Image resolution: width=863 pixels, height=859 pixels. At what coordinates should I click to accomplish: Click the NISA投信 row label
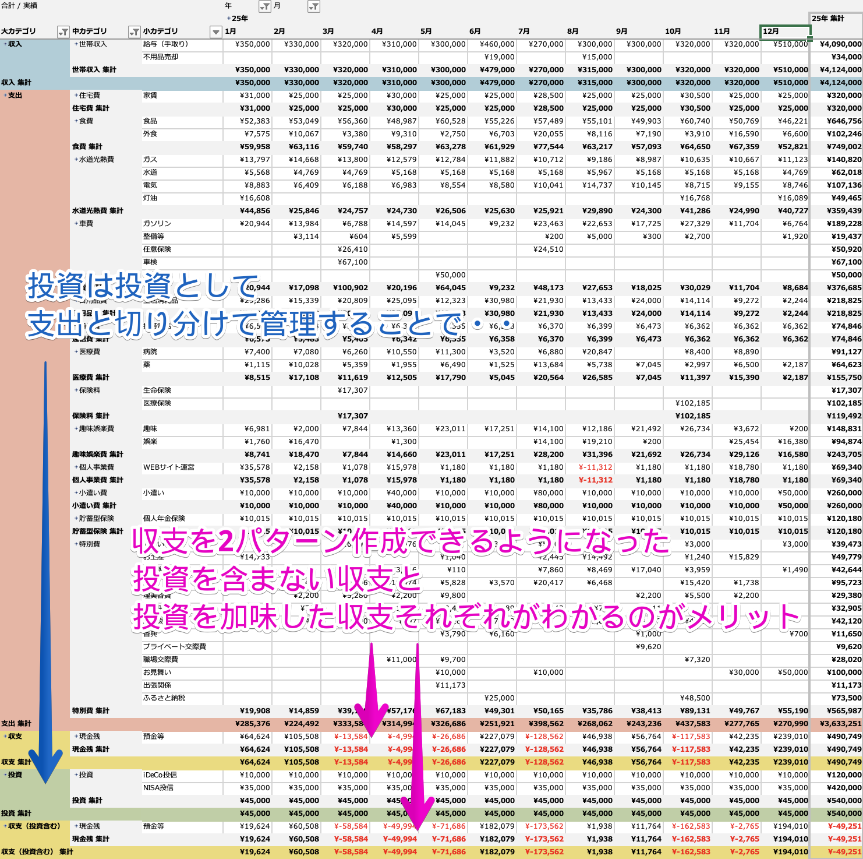click(x=158, y=788)
